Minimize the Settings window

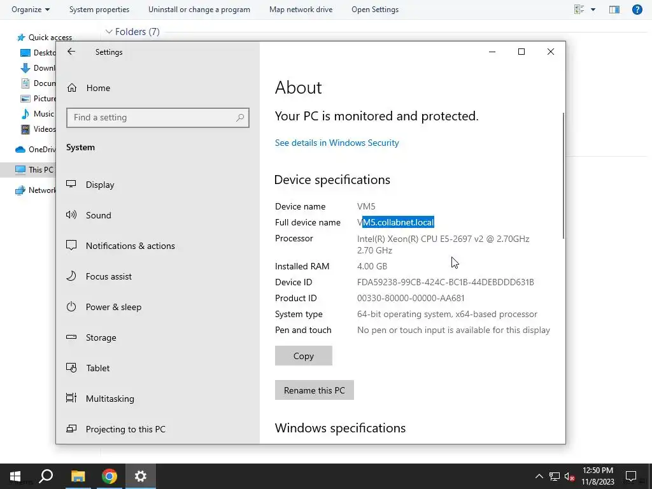[492, 52]
